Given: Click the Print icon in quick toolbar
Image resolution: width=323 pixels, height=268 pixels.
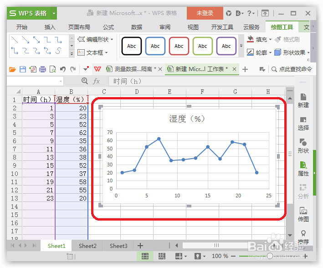Looking at the screenshot, I should 42,69.
